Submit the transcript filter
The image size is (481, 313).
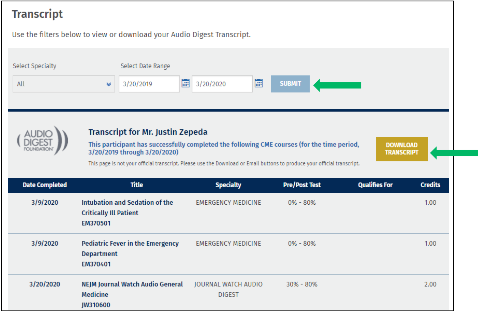(290, 84)
